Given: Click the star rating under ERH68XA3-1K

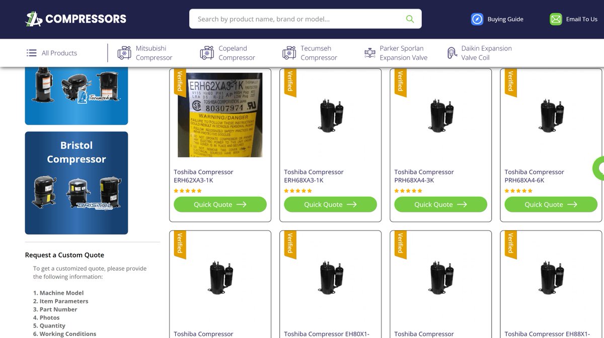Looking at the screenshot, I should tap(298, 191).
